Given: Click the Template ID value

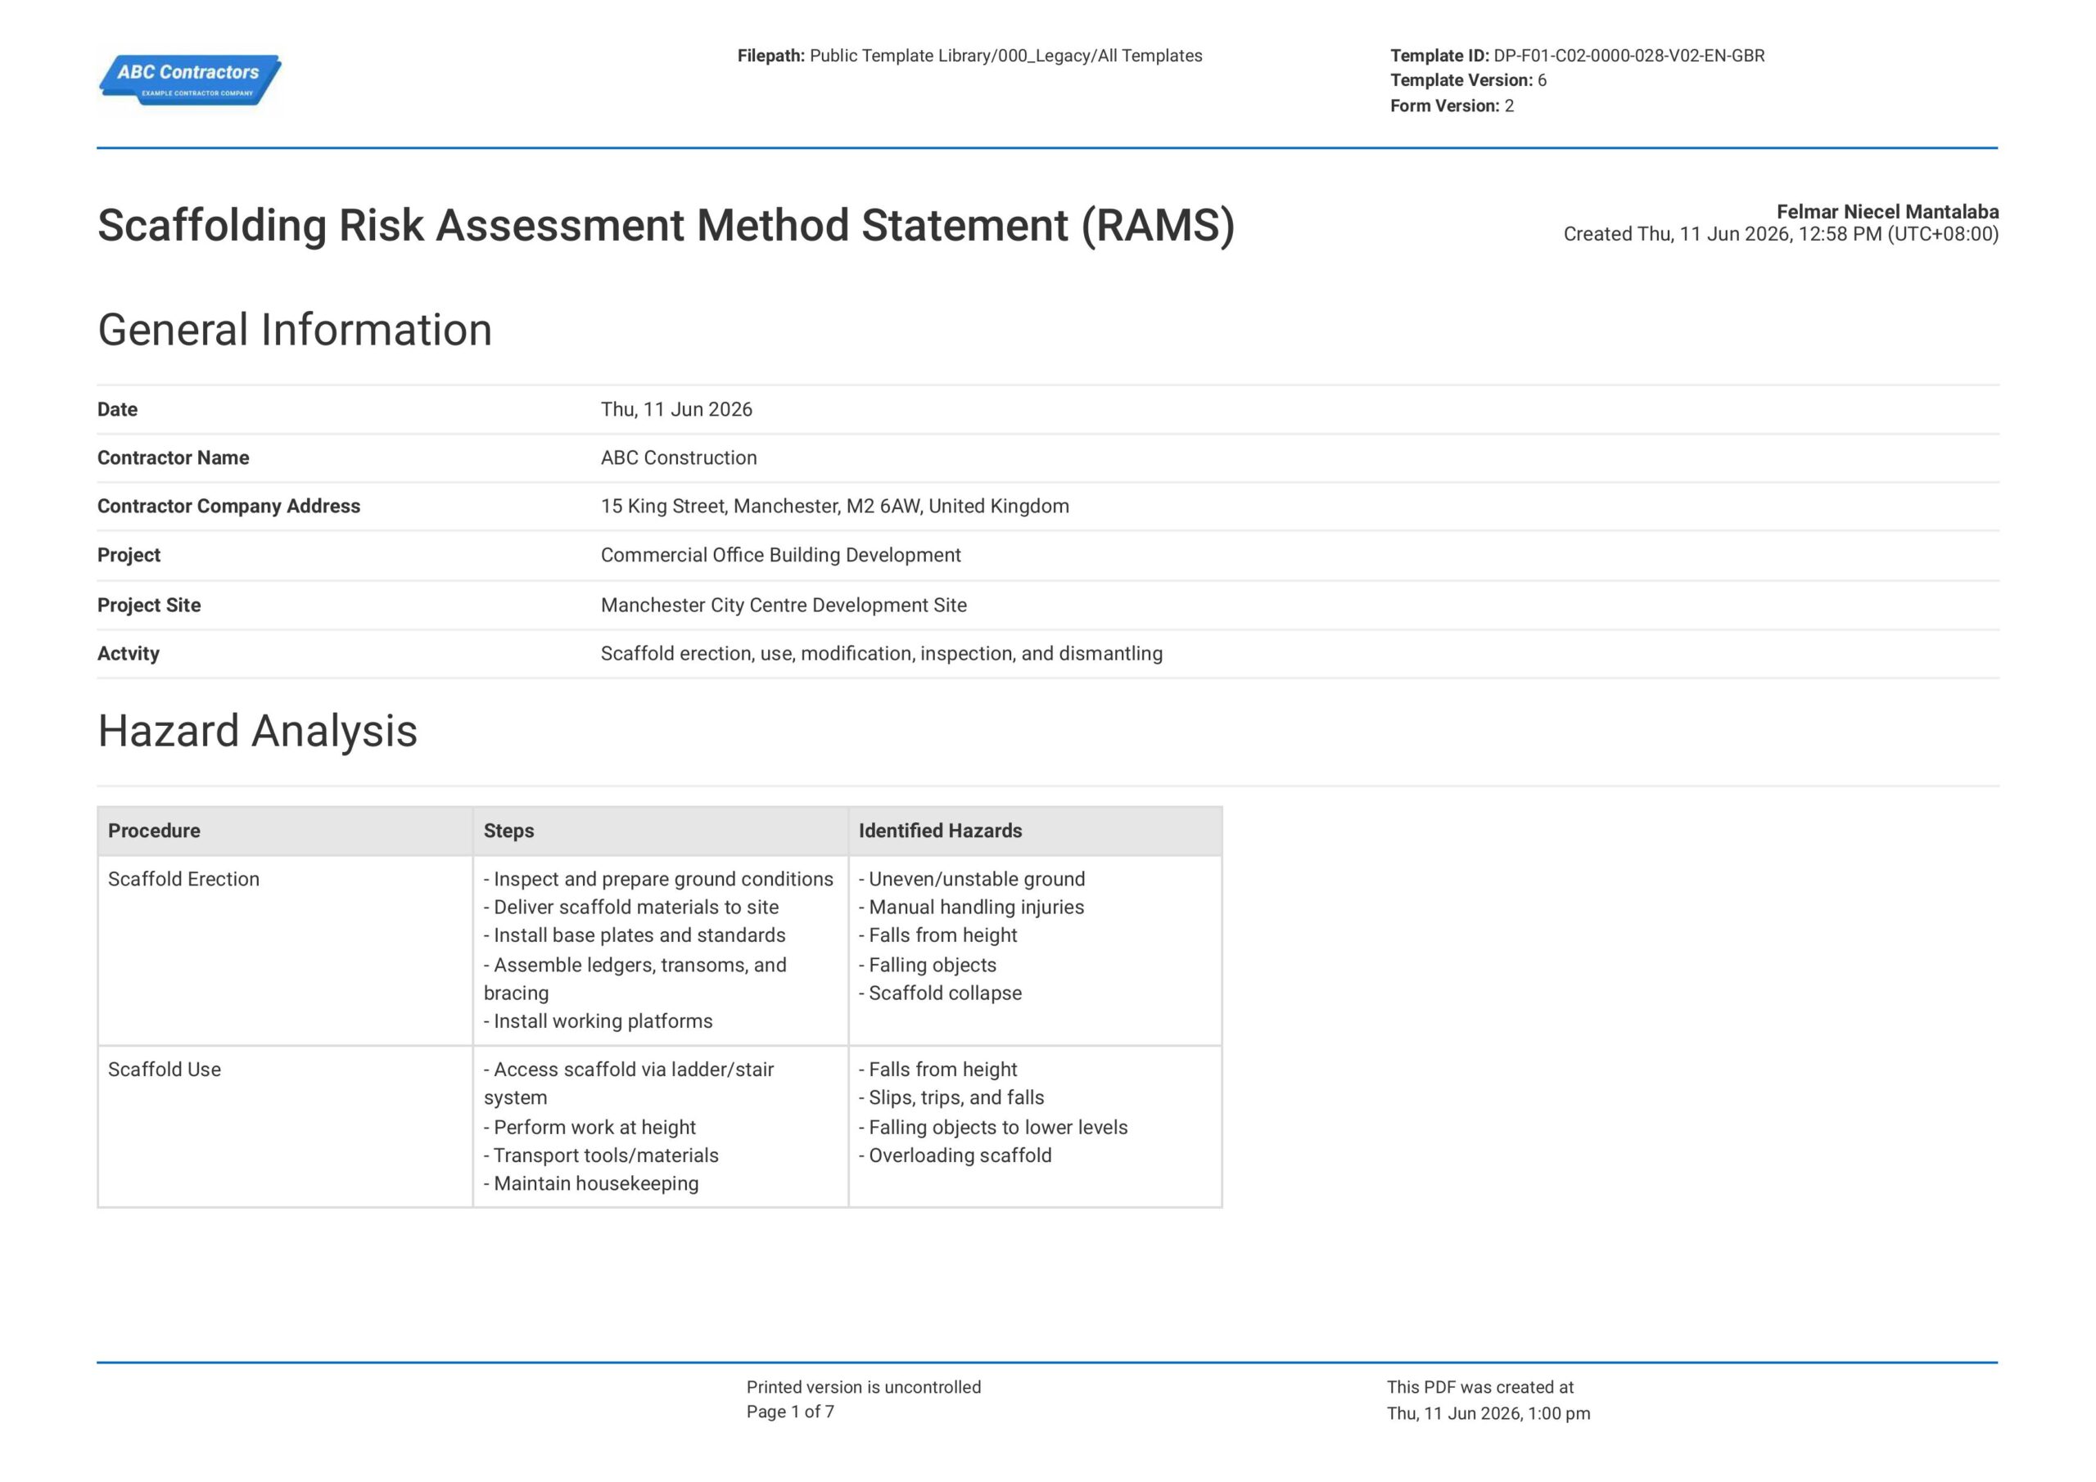Looking at the screenshot, I should point(1628,56).
